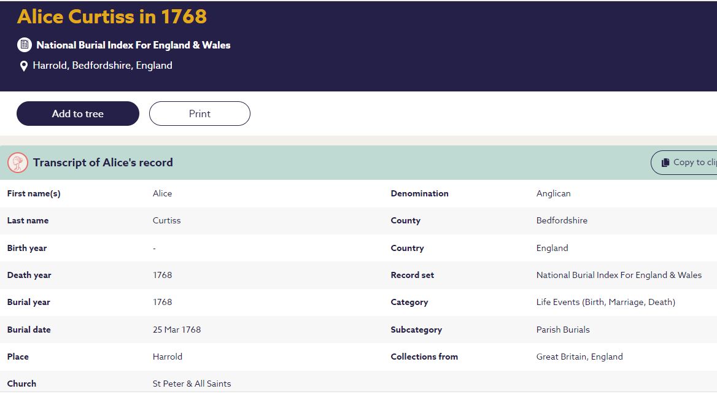
Task: Click the Parish Burials subcategory value
Action: point(562,330)
